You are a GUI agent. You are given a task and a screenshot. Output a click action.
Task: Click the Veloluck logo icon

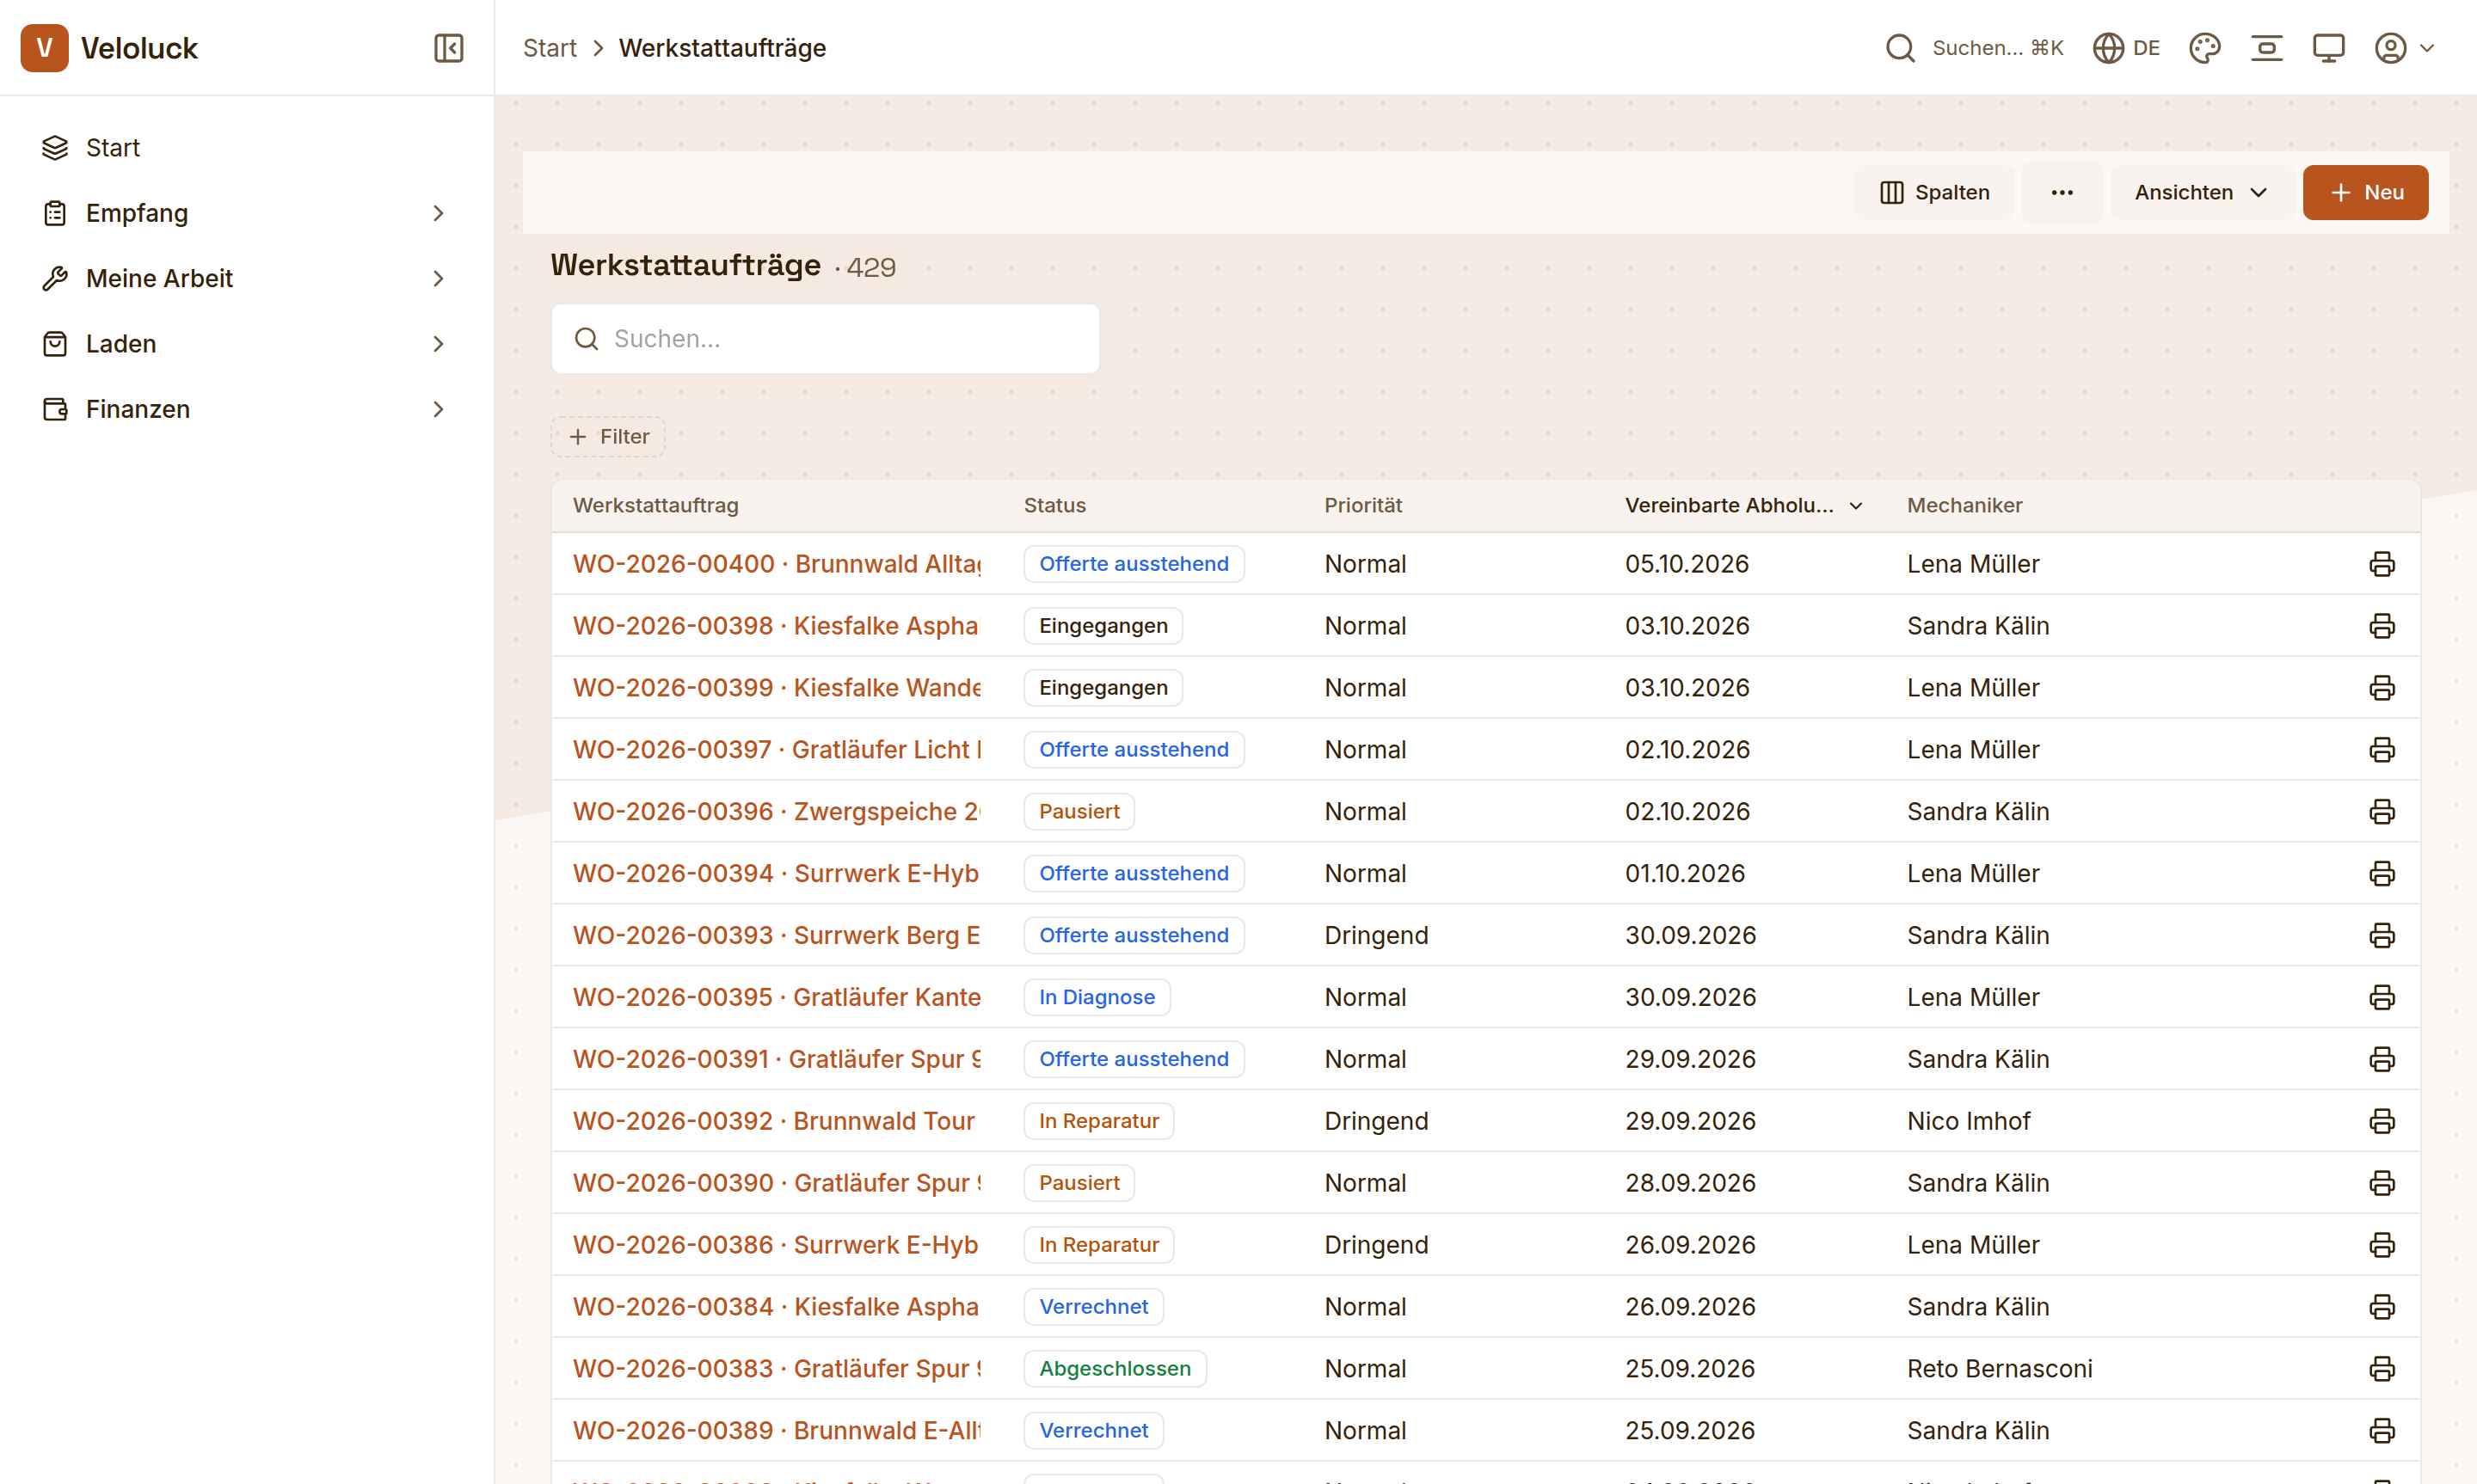[x=44, y=48]
